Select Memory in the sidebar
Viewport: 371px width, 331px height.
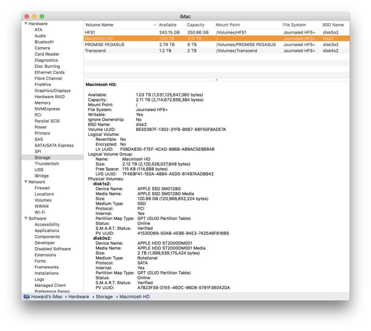[x=41, y=103]
